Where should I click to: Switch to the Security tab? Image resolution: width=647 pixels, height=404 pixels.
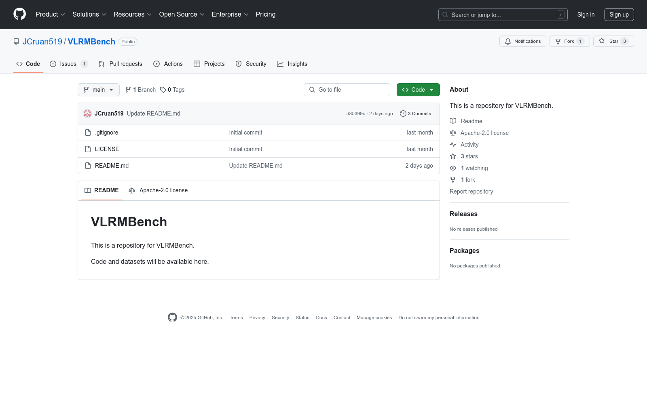(251, 64)
